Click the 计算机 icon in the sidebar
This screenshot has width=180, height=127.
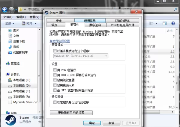(8, 74)
